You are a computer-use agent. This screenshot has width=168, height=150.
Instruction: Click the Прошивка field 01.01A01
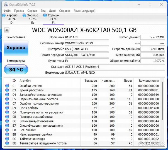[x=87, y=37]
